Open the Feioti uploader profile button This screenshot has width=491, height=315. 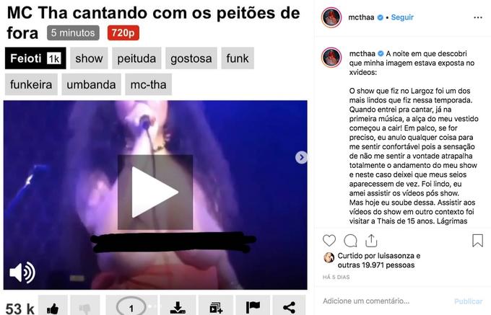(35, 58)
